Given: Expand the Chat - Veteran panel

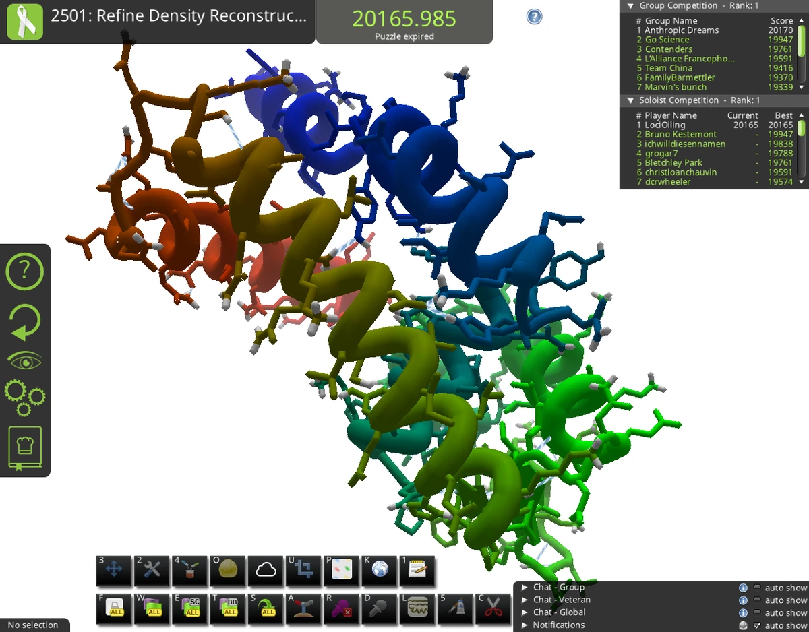Looking at the screenshot, I should [525, 599].
